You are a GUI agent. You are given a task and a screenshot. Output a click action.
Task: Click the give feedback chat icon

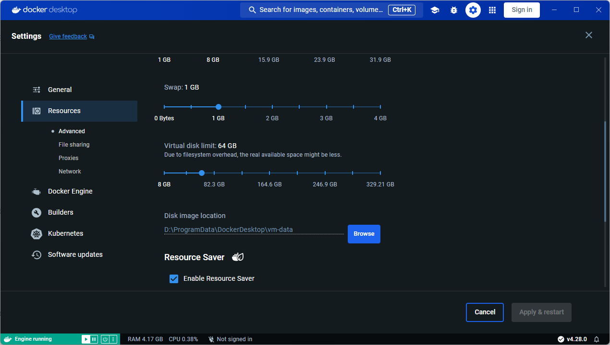coord(92,36)
